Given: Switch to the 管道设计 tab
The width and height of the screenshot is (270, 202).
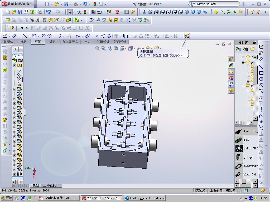Looking at the screenshot, I should click(x=103, y=42).
